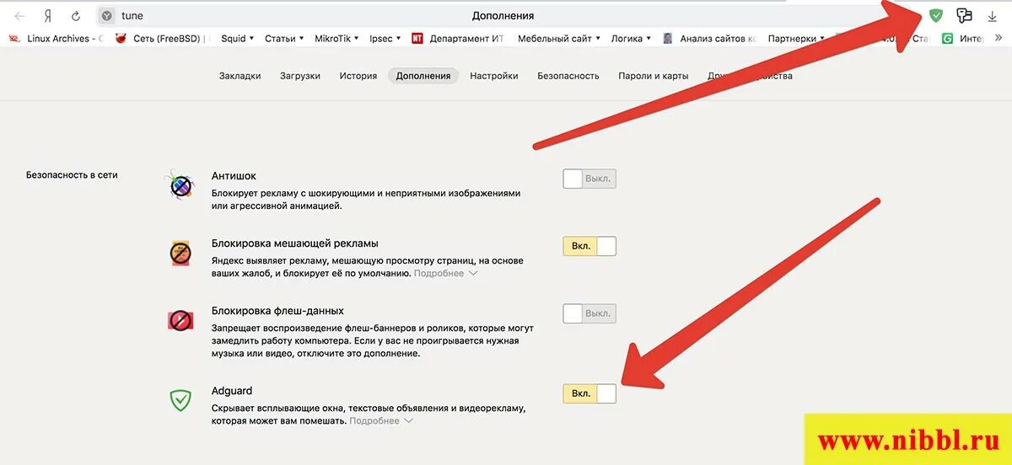Click the green G bookmark icon
Screen dimensions: 1012x465
pyautogui.click(x=947, y=39)
